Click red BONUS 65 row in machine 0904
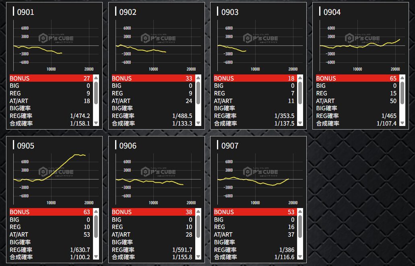The height and width of the screenshot is (266, 415). tap(357, 78)
